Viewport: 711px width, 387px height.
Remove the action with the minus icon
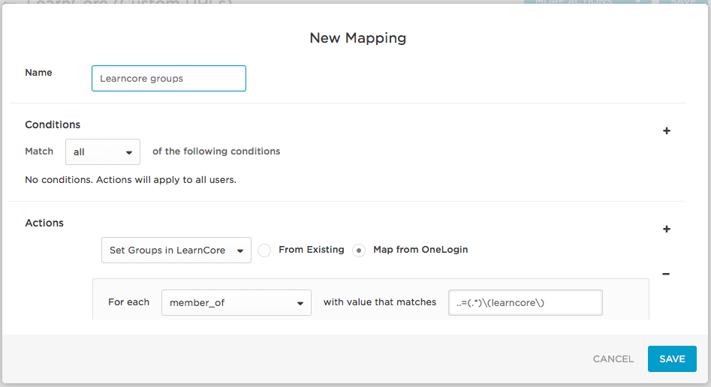click(x=666, y=274)
